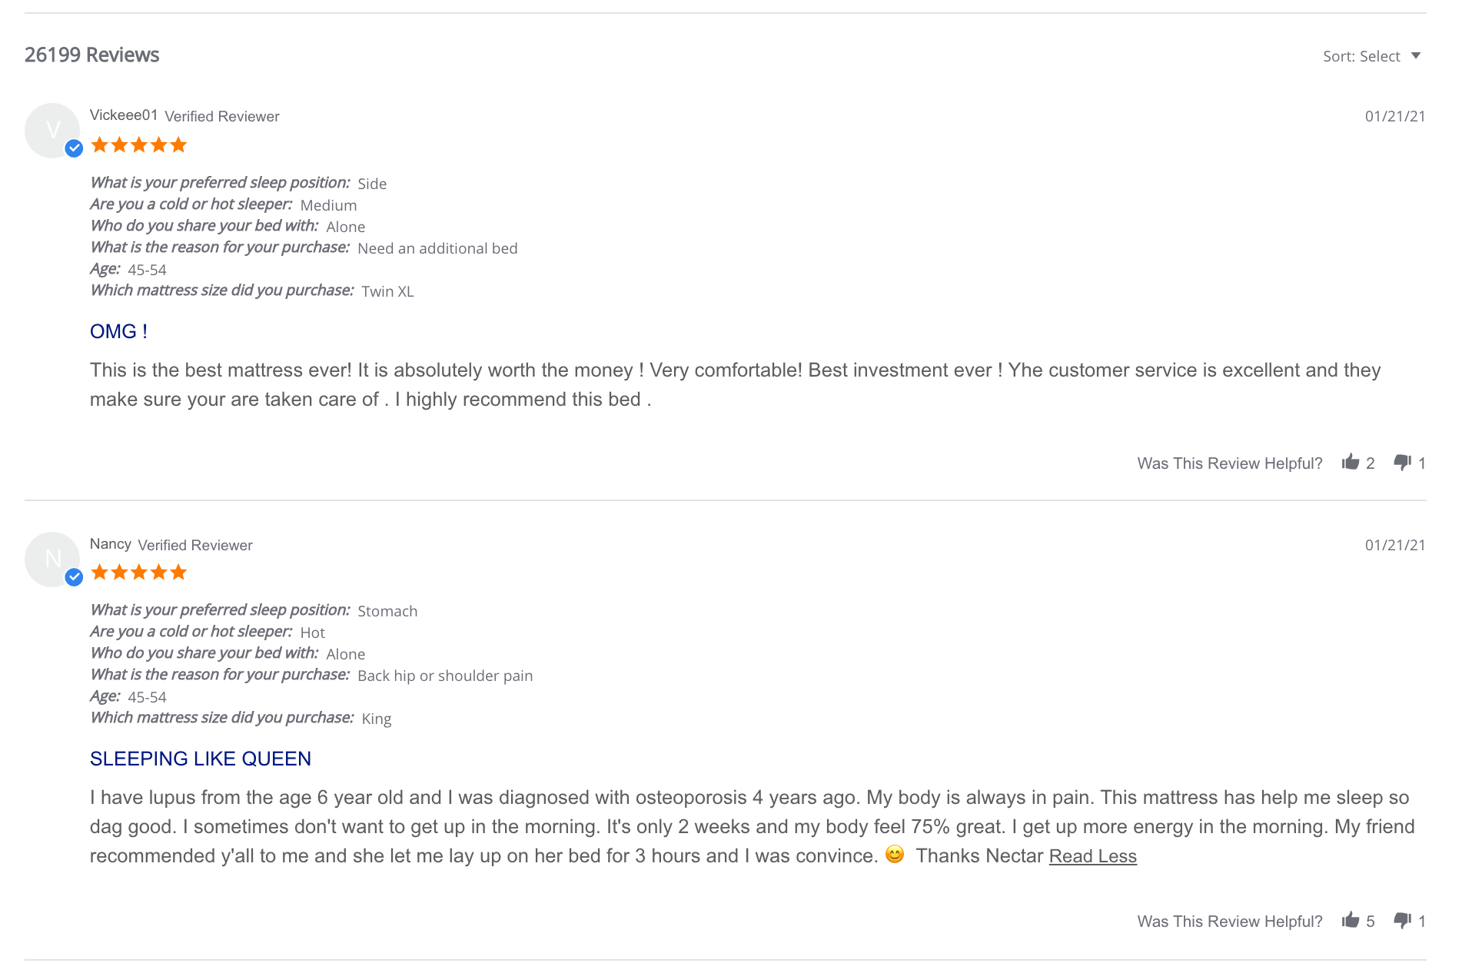Click the Vickeee01 reviewer name

(123, 115)
